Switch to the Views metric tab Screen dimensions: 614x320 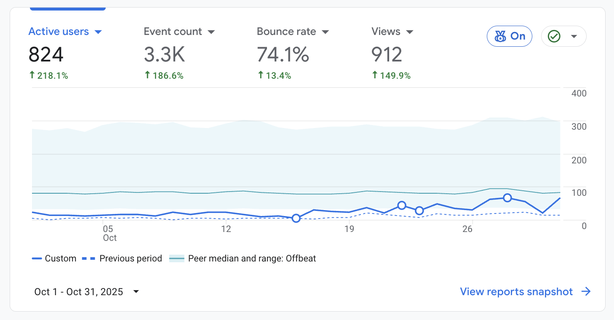coord(386,32)
